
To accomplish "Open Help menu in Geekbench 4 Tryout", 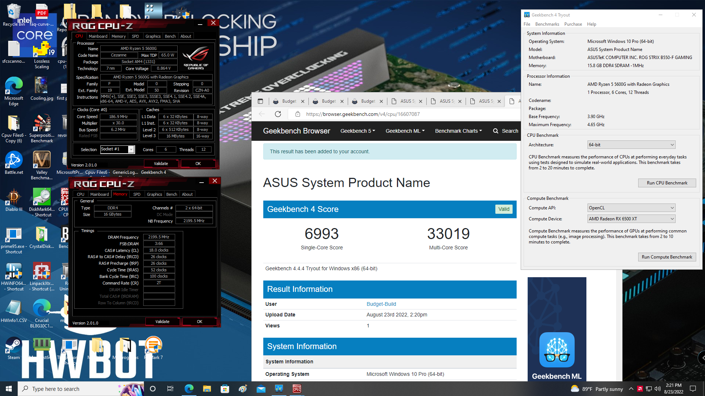I will tap(592, 24).
